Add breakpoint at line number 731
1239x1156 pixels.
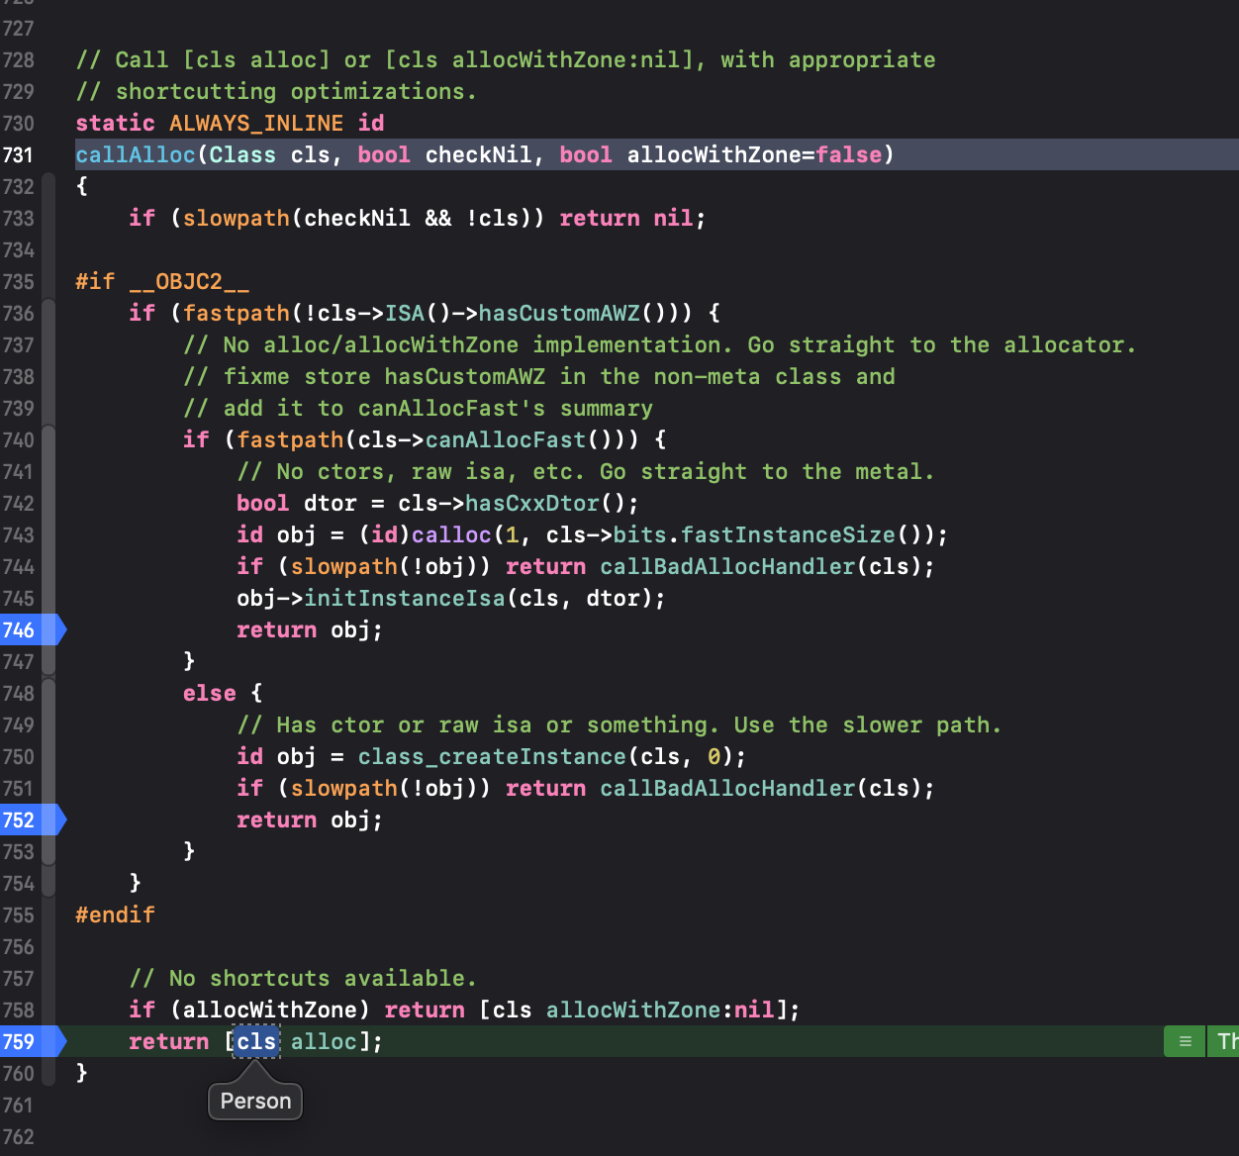(18, 154)
